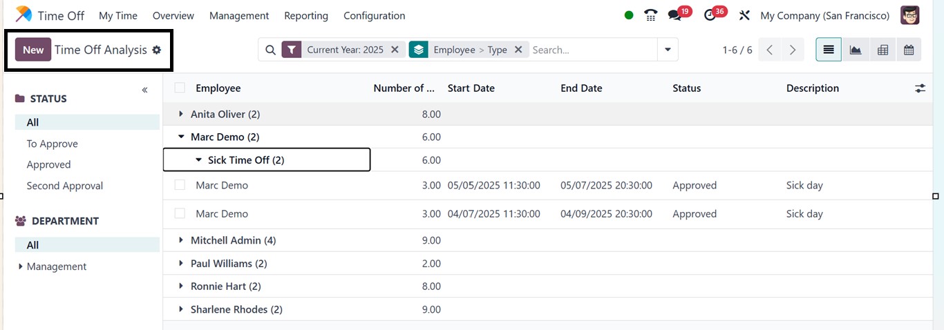Tick checkbox for Marc Demo 05/05/2025 row

(x=180, y=185)
